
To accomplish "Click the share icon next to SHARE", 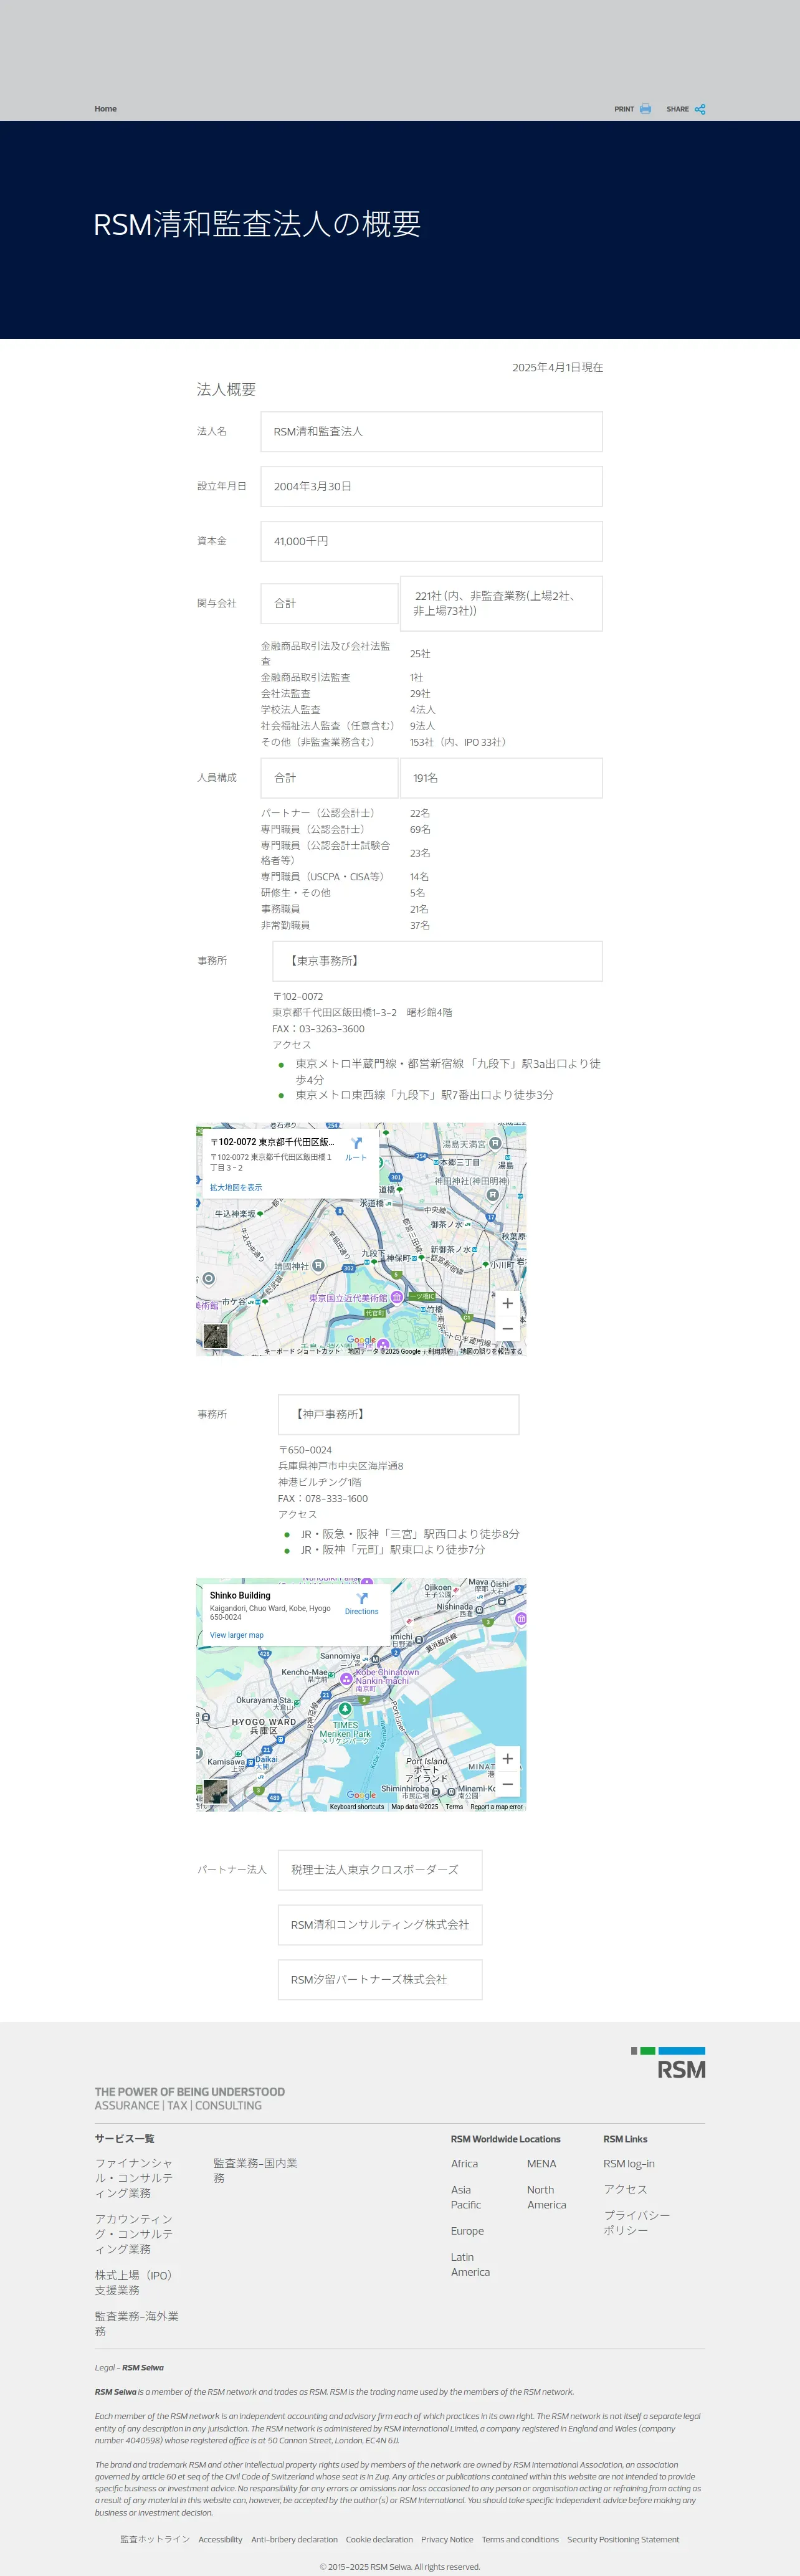I will coord(700,109).
